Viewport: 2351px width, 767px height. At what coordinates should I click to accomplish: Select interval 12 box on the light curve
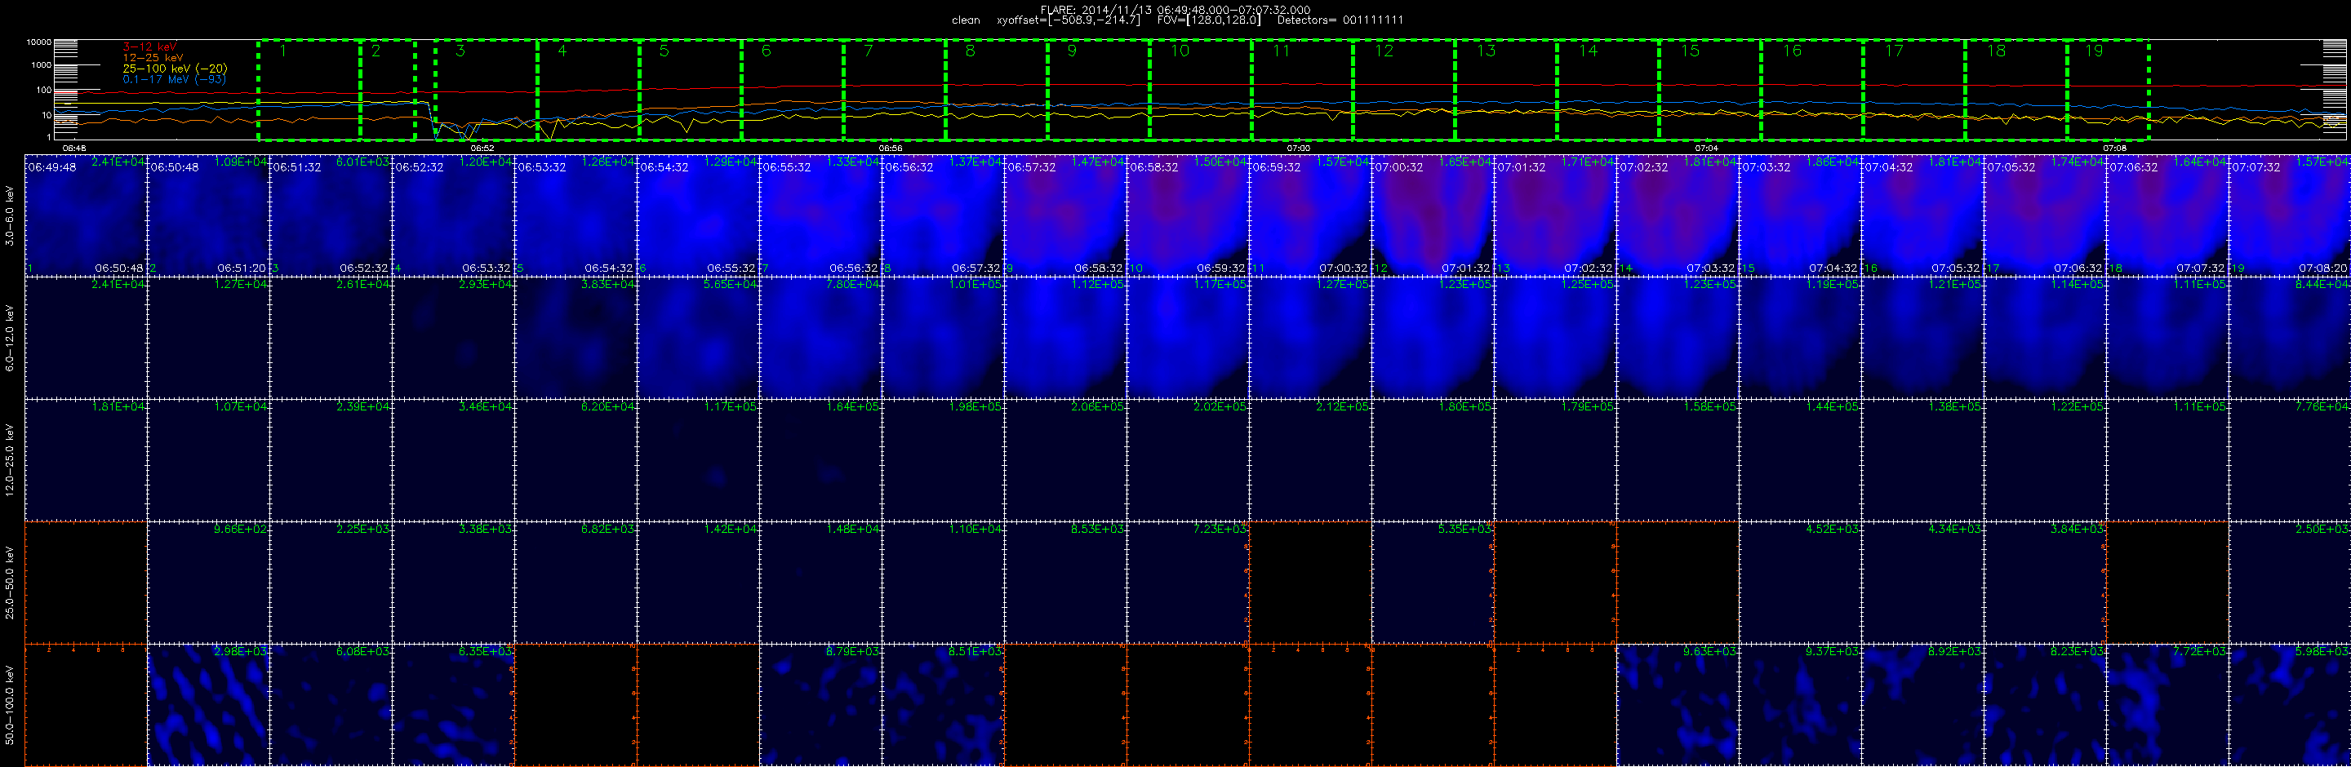tap(1405, 91)
